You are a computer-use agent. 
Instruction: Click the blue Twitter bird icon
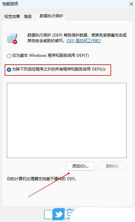tap(59, 214)
